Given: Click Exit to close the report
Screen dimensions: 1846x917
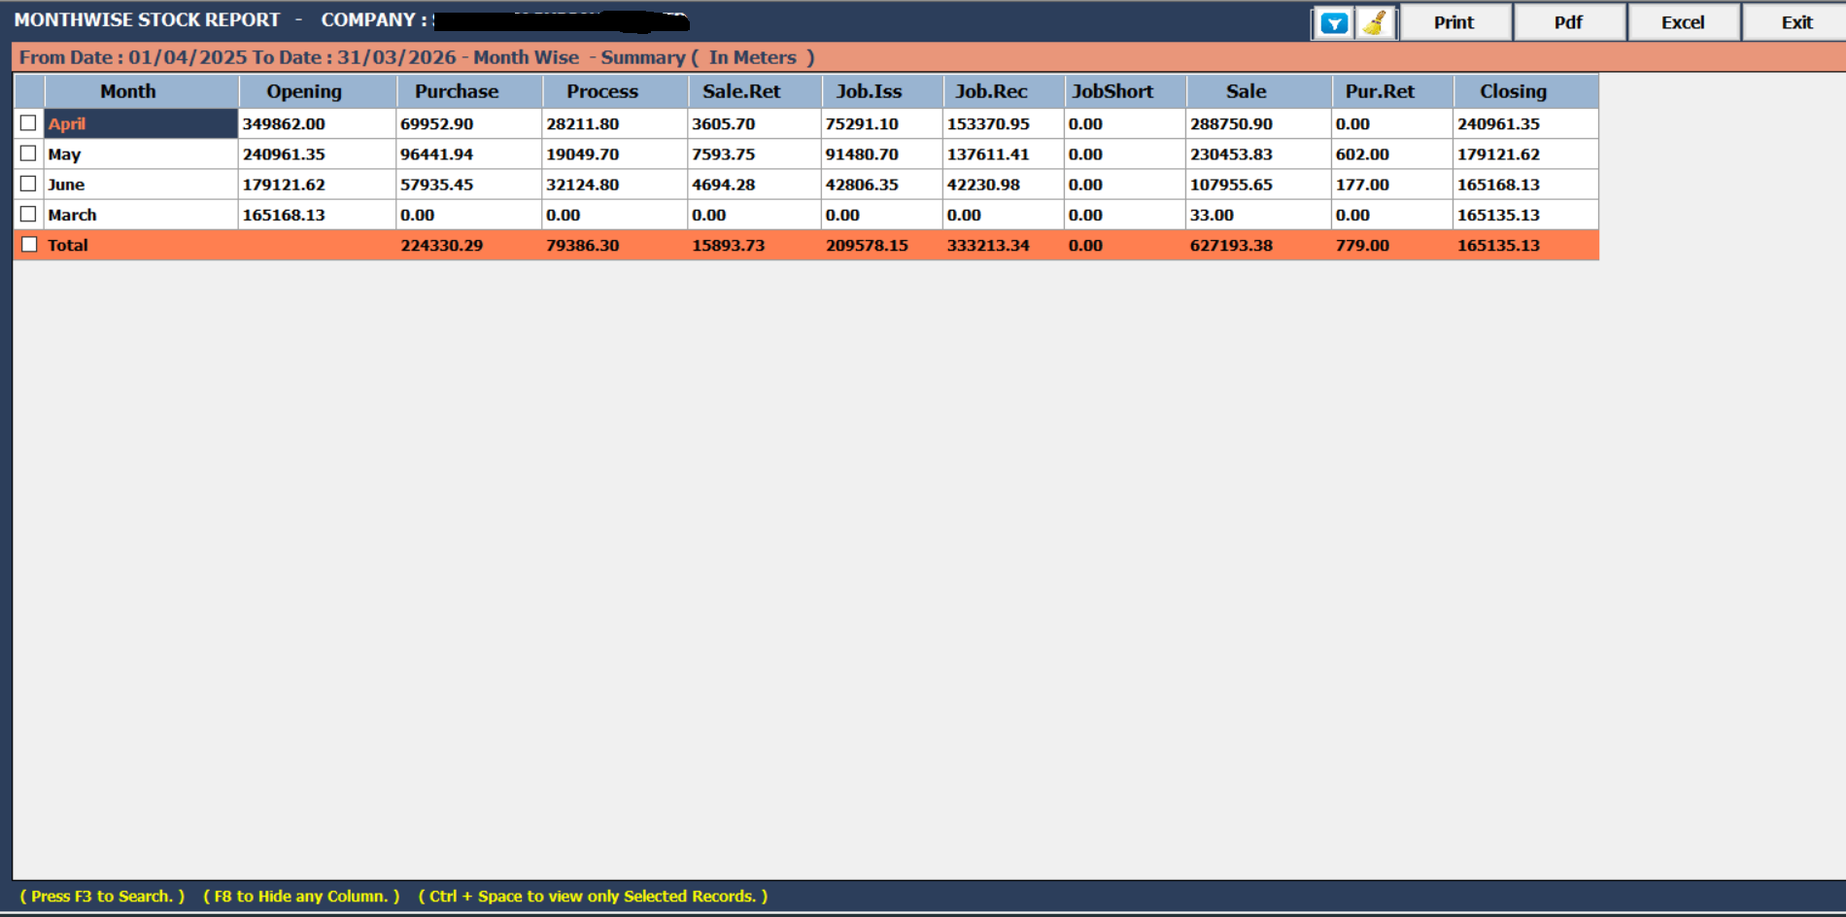Looking at the screenshot, I should (1795, 21).
